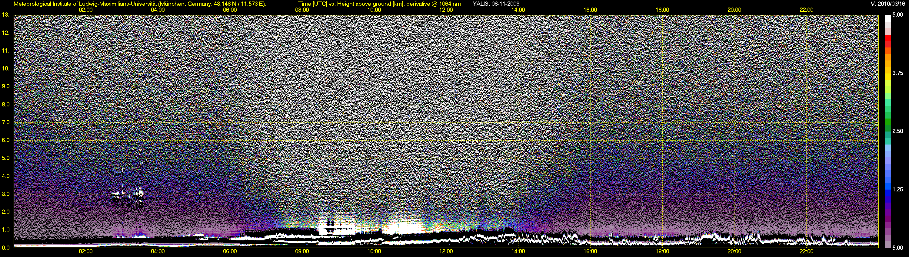Screen dimensions: 909x257
Task: Select the 06:00 tick label on the top axis
Action: [230, 10]
